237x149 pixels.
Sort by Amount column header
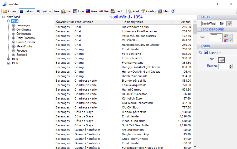click(181, 22)
